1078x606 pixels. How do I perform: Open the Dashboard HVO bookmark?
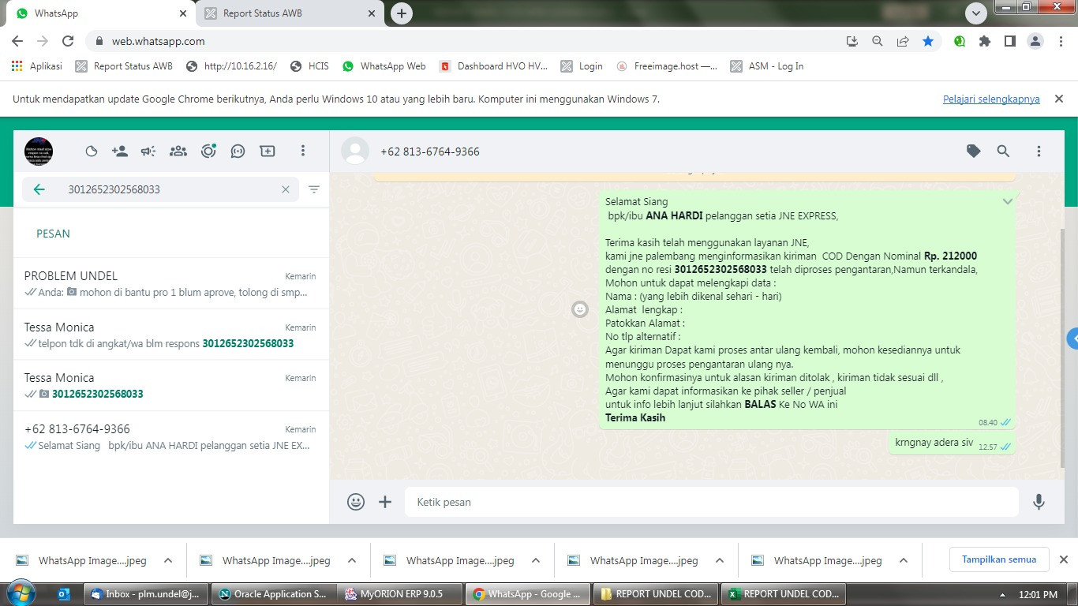493,66
